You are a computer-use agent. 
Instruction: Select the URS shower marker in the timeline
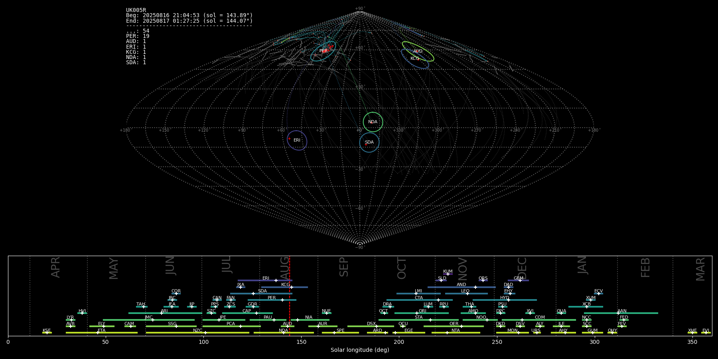coord(537,333)
